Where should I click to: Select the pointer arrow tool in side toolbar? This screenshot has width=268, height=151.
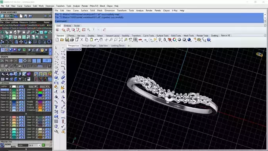56,48
